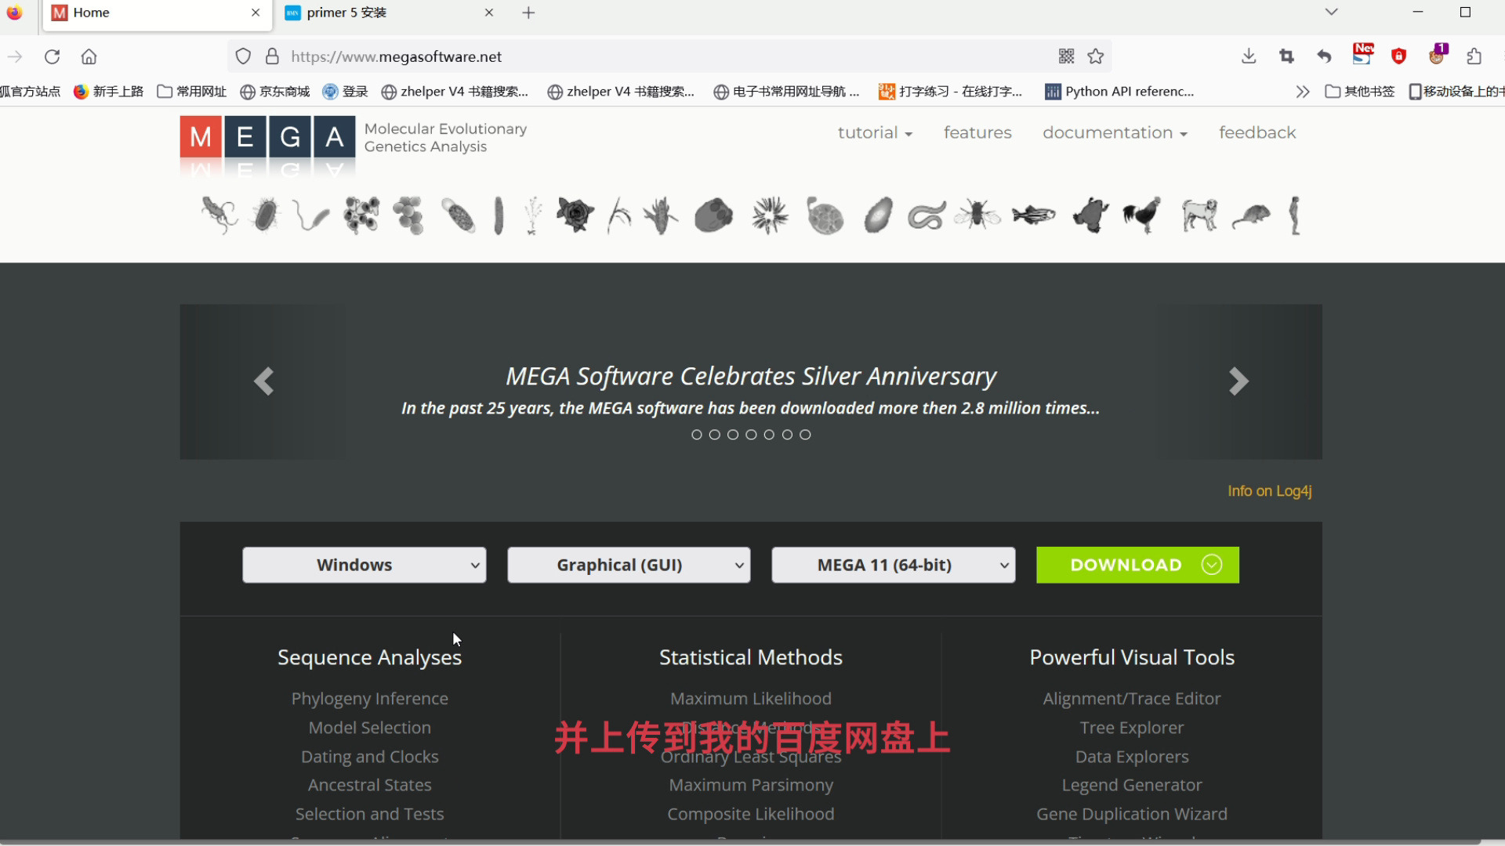The width and height of the screenshot is (1505, 846).
Task: Open the downloads panel
Action: [x=1249, y=56]
